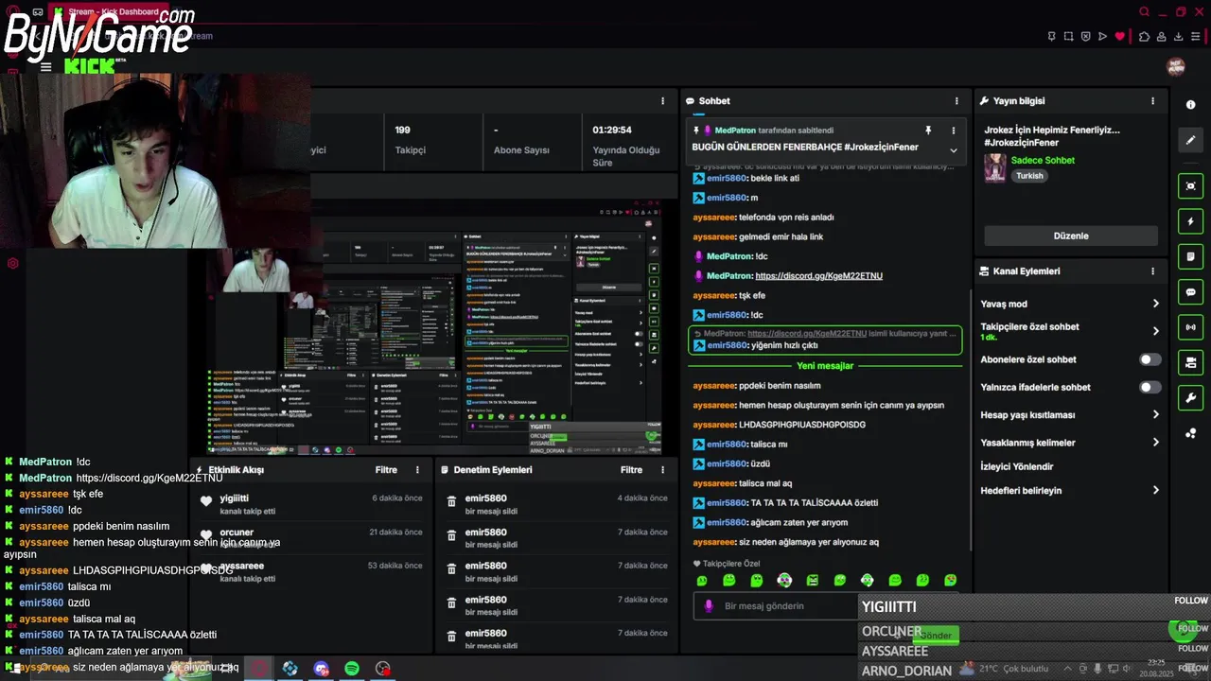The image size is (1211, 681).
Task: Toggle the screen capture panel icon in sidebar
Action: (1190, 186)
